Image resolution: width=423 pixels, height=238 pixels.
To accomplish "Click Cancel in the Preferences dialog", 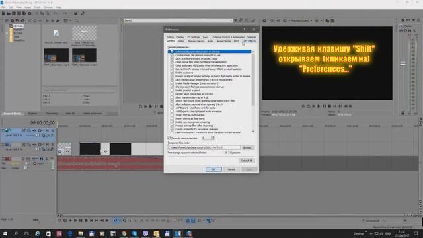I will tap(231, 169).
